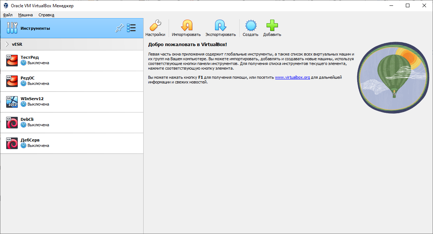This screenshot has height=234, width=433.
Task: Click the DebCli Debian swirl icon
Action: click(x=12, y=123)
